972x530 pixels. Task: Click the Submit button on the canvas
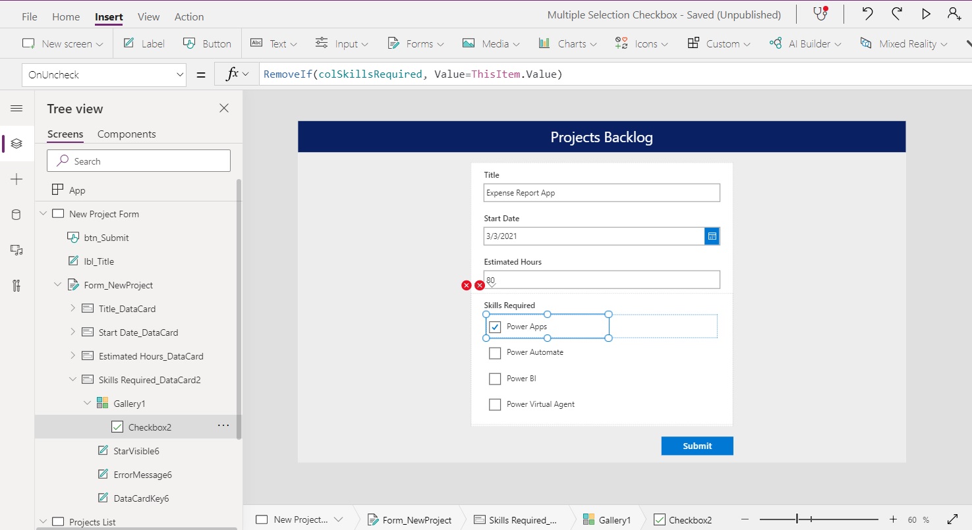pos(697,446)
